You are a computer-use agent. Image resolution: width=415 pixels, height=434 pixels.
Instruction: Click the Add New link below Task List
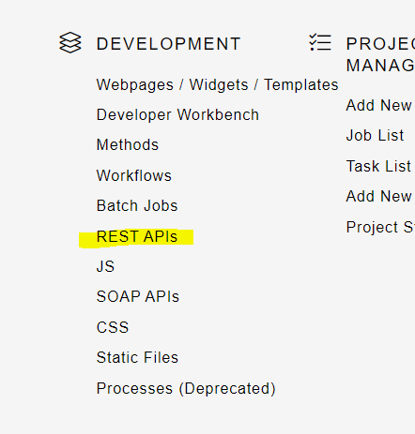point(380,197)
